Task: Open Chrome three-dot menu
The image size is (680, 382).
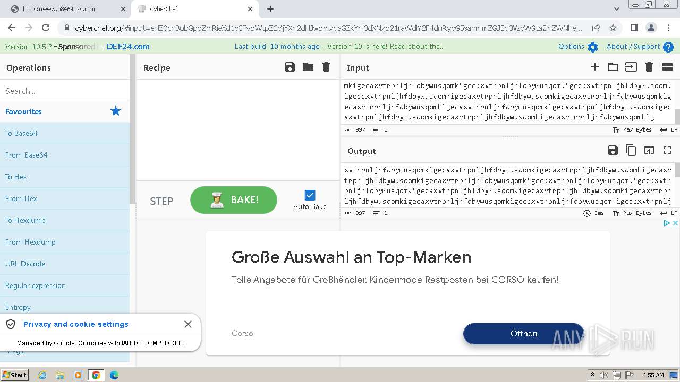Action: [668, 28]
